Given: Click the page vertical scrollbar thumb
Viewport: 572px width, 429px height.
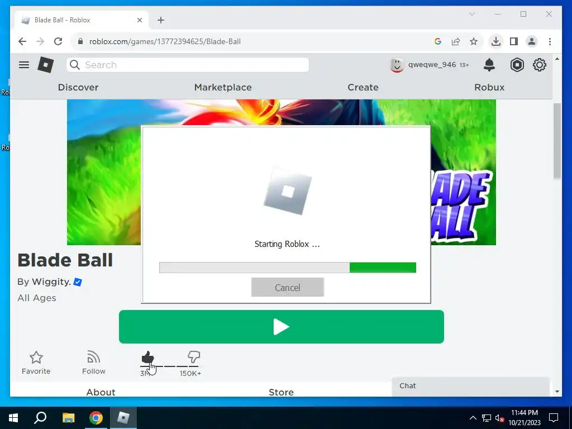Looking at the screenshot, I should pyautogui.click(x=557, y=141).
